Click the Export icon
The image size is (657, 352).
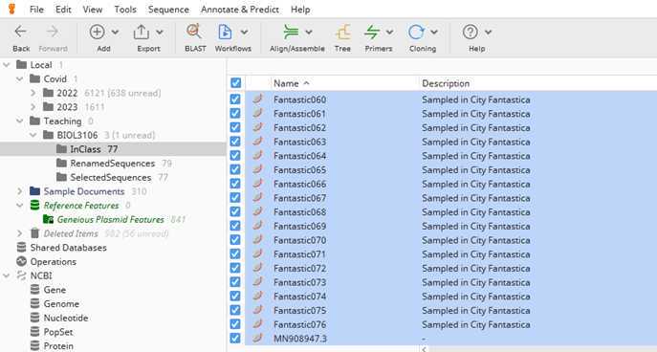[x=142, y=32]
